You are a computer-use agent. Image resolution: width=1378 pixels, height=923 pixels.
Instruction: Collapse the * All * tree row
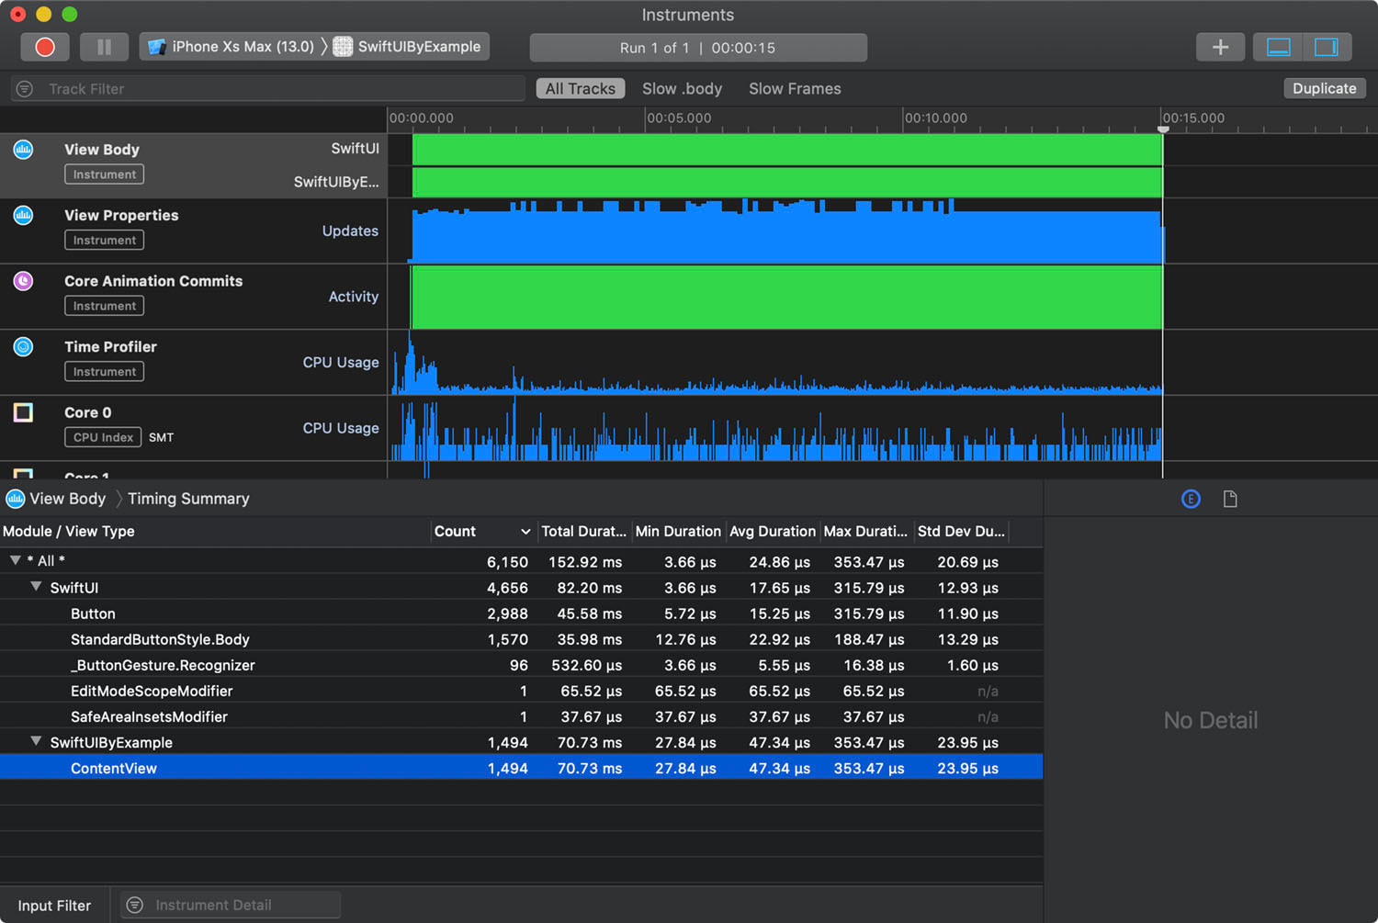(x=15, y=560)
